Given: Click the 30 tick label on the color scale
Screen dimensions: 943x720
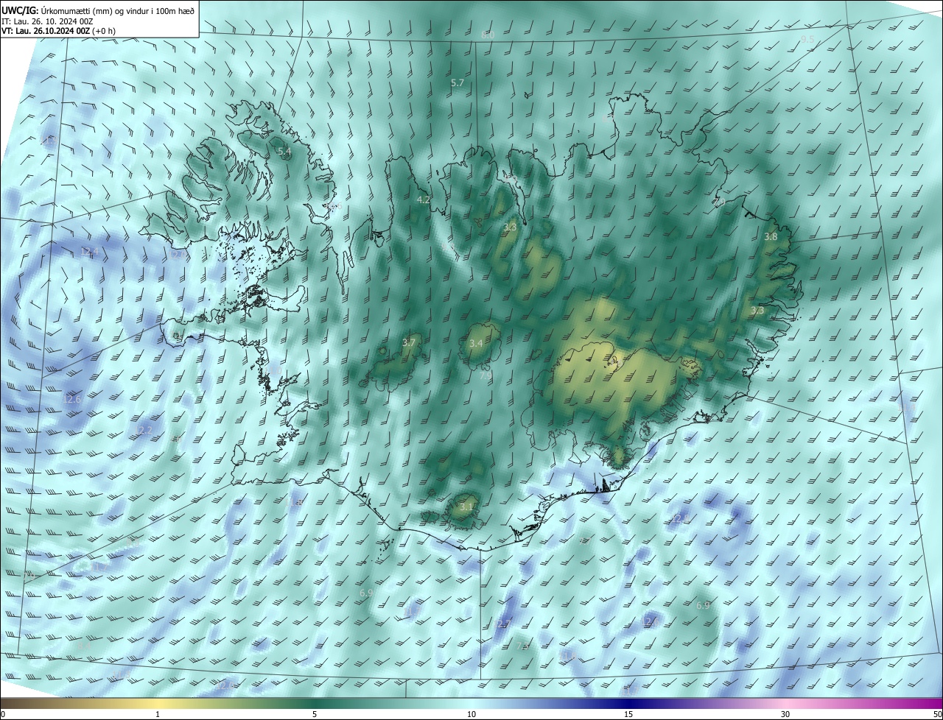Looking at the screenshot, I should pyautogui.click(x=785, y=714).
